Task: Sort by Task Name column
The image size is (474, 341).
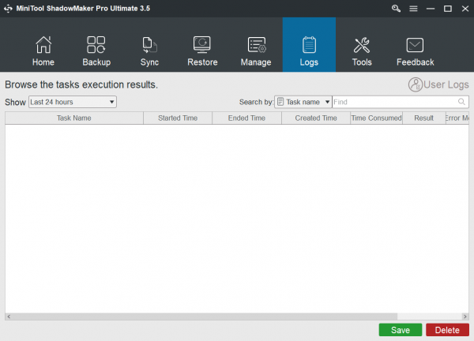Action: [74, 118]
